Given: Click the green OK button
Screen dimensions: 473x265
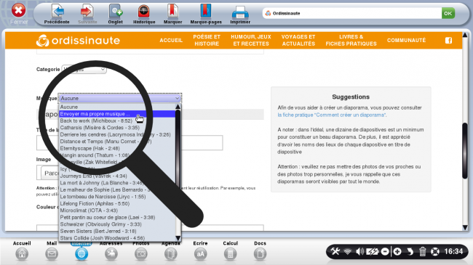Looking at the screenshot, I should [448, 13].
